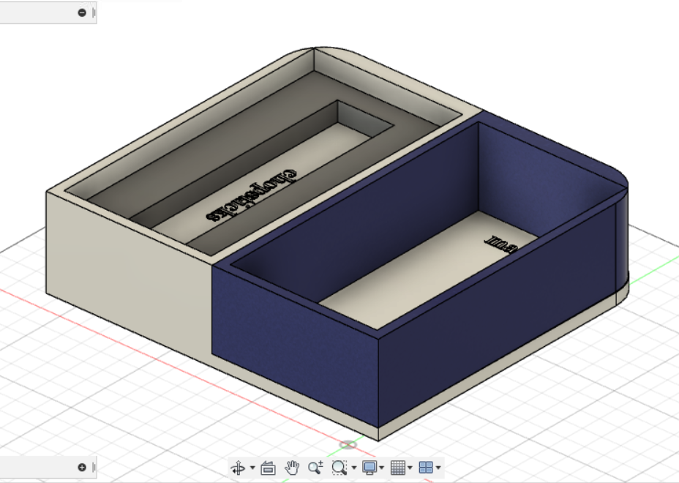The image size is (679, 483).
Task: Expand the Display Settings dropdown arrow
Action: pyautogui.click(x=382, y=468)
